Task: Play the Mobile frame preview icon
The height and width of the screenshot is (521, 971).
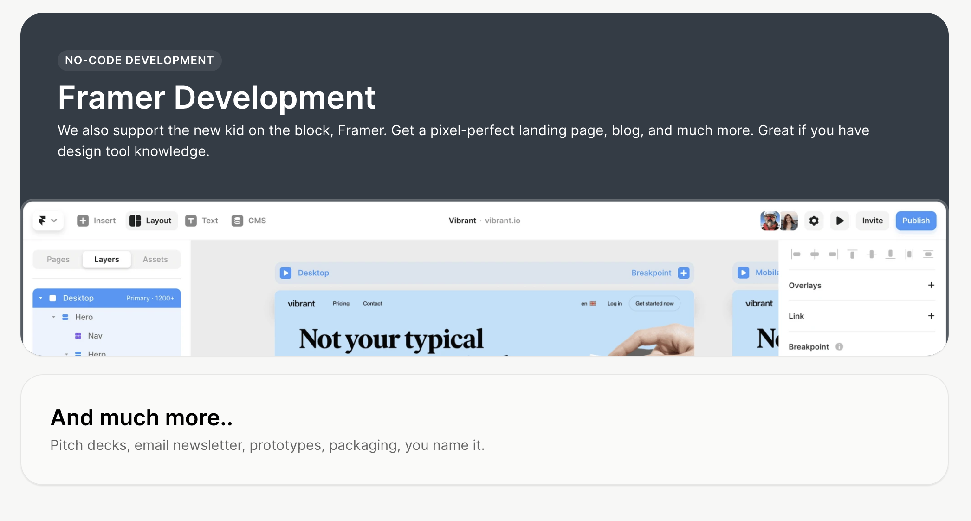Action: click(744, 273)
